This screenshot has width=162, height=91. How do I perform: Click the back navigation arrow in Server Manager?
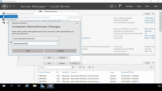point(5,6)
